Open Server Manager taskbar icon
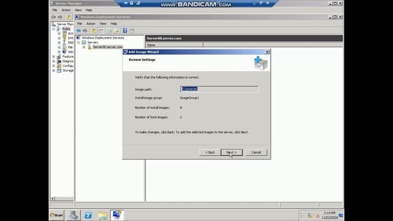Image resolution: width=393 pixels, height=221 pixels. (x=74, y=215)
